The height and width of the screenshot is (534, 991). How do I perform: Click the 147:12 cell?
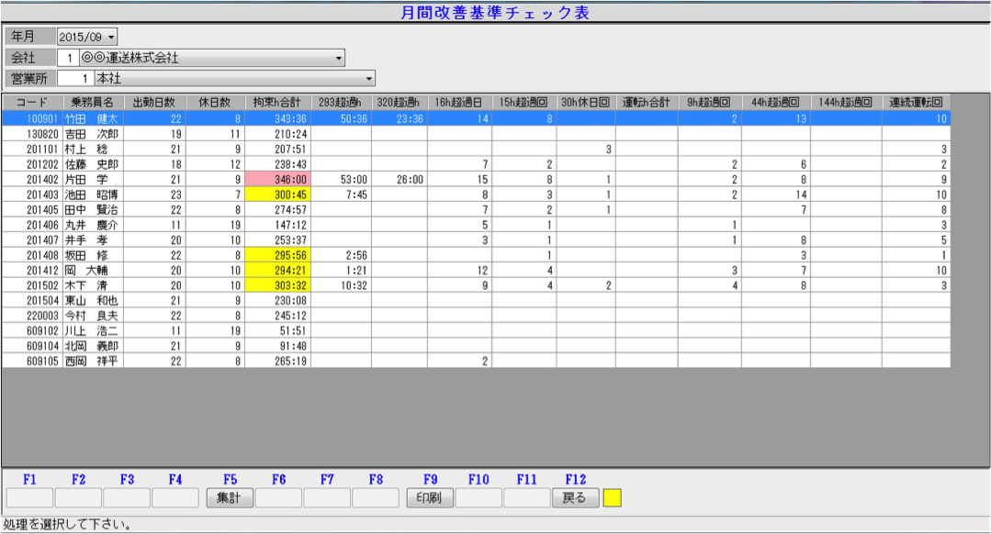(277, 225)
